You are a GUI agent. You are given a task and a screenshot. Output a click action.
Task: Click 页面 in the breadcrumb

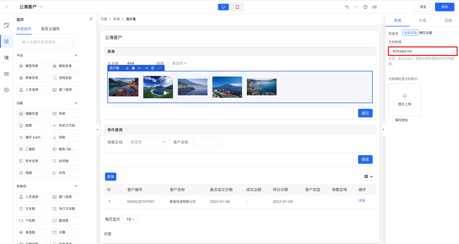pos(104,19)
